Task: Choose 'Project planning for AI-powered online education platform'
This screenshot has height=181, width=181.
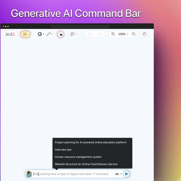Action: [x=90, y=142]
